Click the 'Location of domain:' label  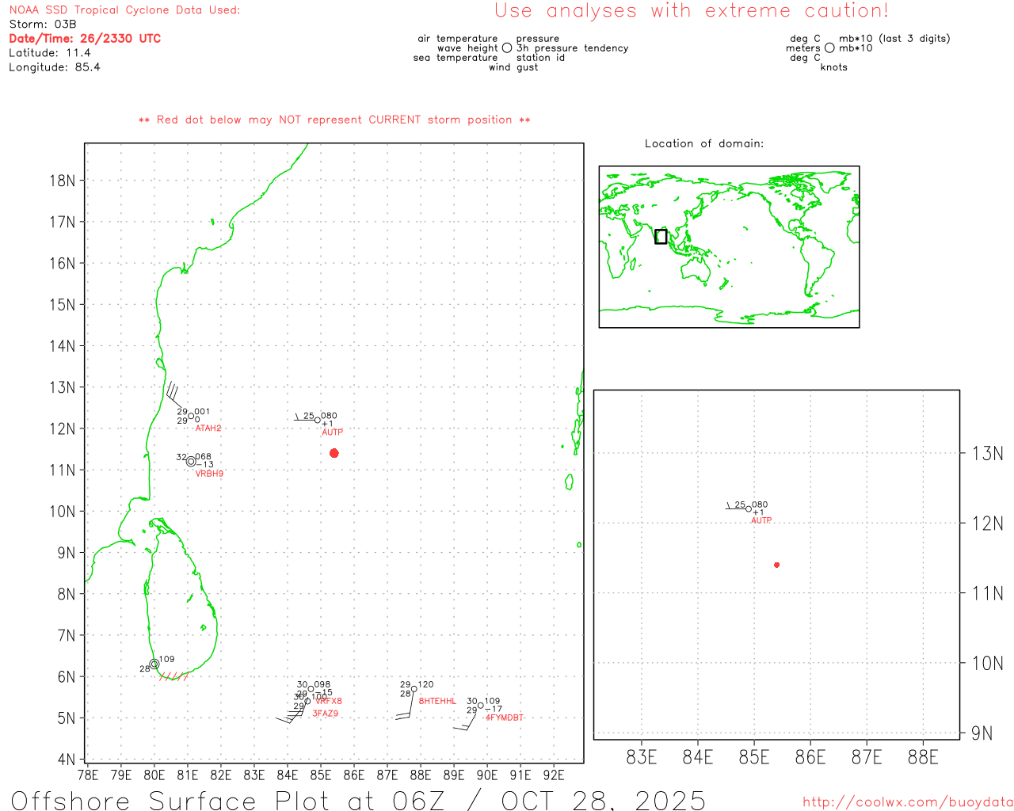704,143
